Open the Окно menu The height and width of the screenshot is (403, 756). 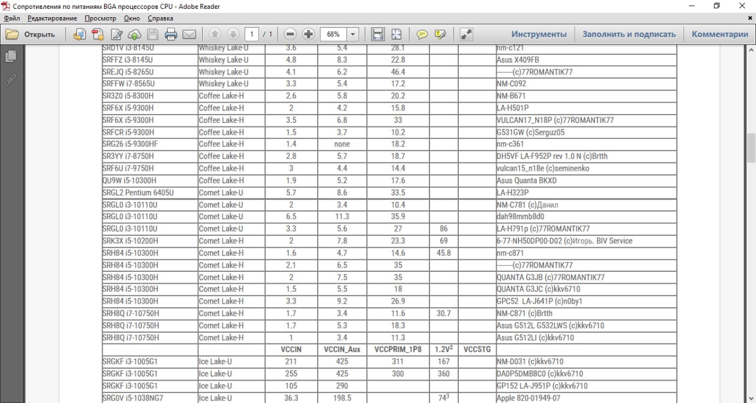tap(132, 18)
